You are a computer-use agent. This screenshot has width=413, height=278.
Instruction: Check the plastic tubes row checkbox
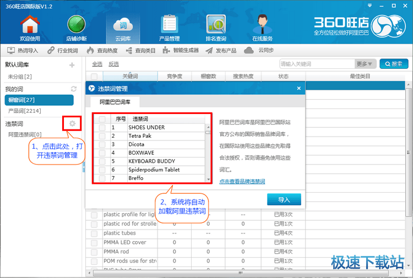[x=94, y=233]
